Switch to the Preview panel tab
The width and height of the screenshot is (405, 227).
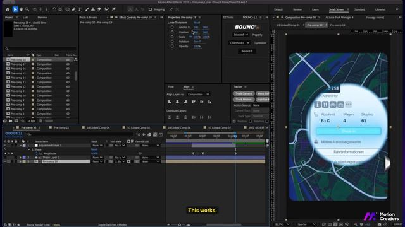tap(42, 18)
